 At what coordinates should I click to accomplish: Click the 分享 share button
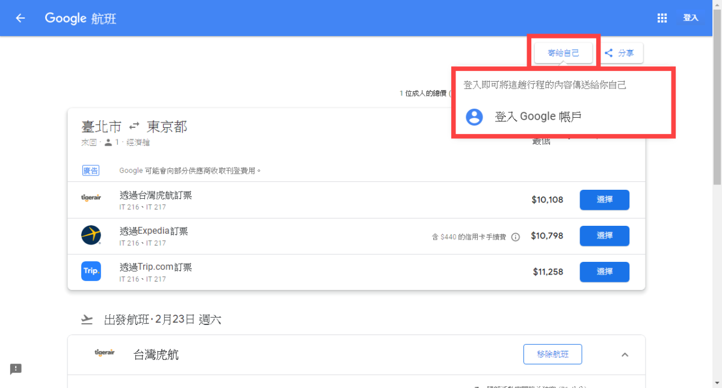(x=620, y=53)
